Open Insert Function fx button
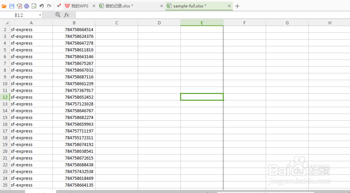The width and height of the screenshot is (350, 193). (x=66, y=15)
